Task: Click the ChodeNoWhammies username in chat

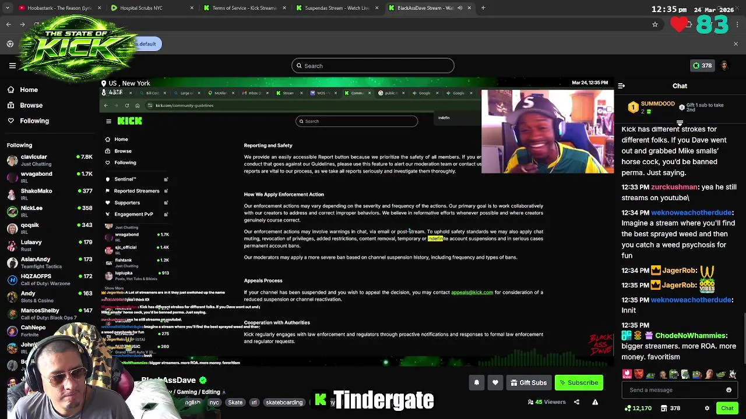Action: [691, 336]
